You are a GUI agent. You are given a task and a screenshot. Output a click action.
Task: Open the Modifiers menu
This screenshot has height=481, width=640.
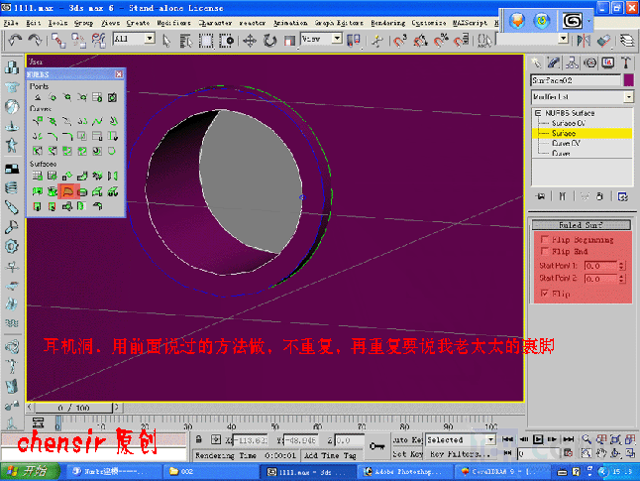[x=174, y=23]
